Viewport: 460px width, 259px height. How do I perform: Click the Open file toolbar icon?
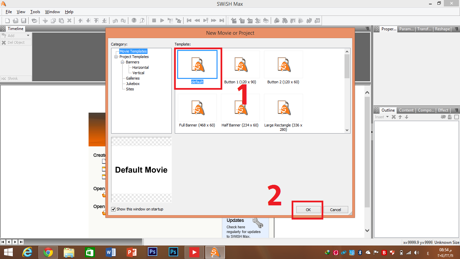[x=15, y=21]
